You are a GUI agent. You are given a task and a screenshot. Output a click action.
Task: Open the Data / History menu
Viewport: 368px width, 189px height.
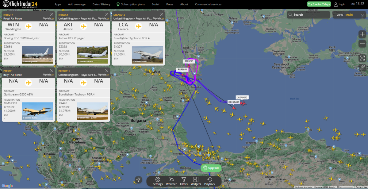tap(102, 4)
